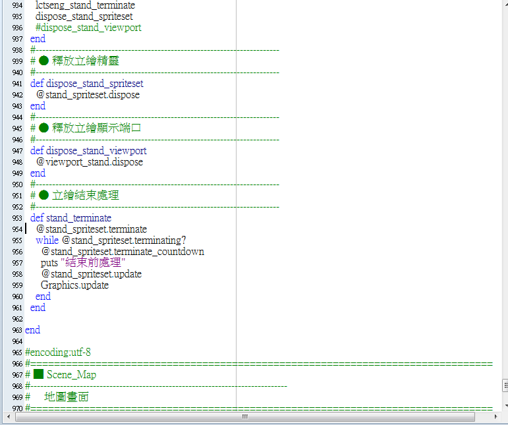Click '@stand_spriteset.update' line
The image size is (508, 425).
point(92,274)
